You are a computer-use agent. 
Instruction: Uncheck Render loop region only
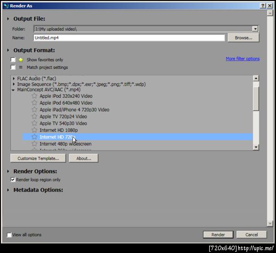13,180
